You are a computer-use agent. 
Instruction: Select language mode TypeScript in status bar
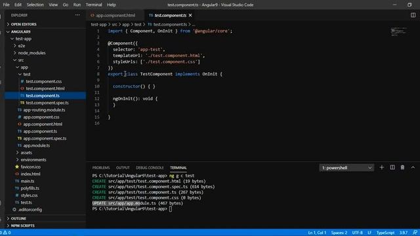pyautogui.click(x=385, y=233)
